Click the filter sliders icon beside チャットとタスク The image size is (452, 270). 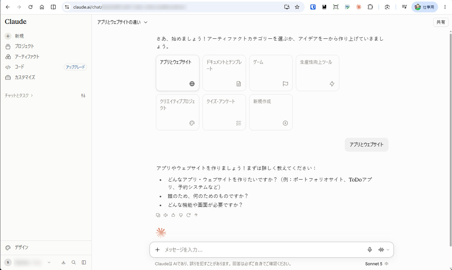tap(83, 95)
